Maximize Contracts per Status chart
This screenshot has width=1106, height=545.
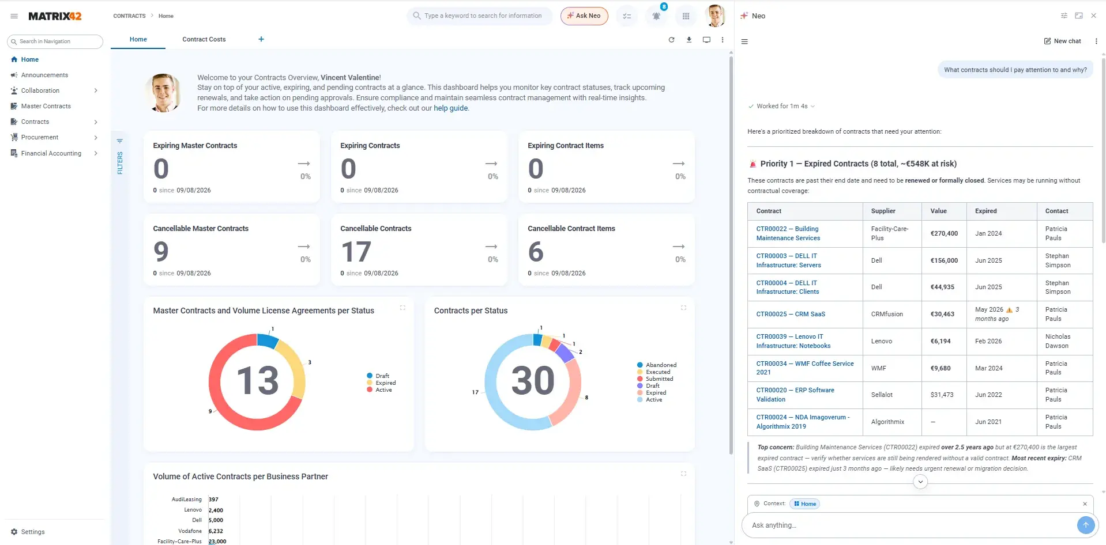(x=683, y=308)
